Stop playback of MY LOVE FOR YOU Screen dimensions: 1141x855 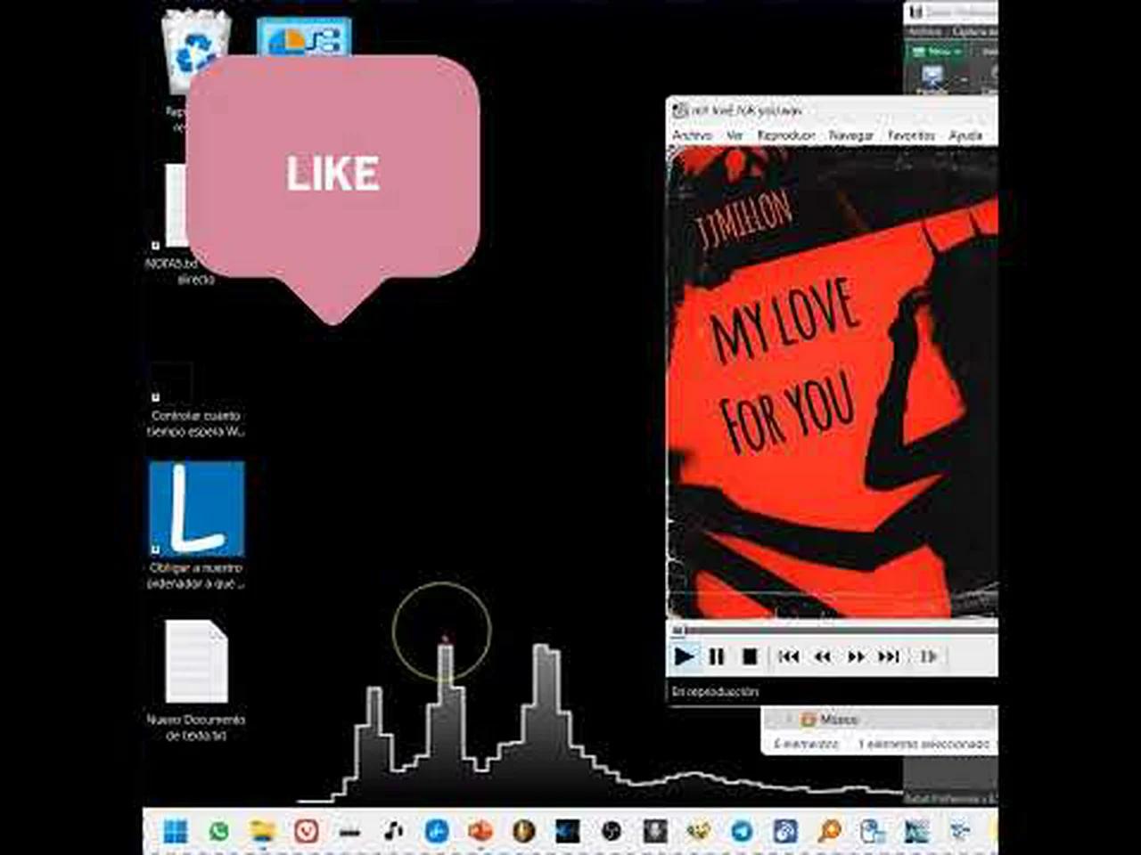click(x=751, y=656)
